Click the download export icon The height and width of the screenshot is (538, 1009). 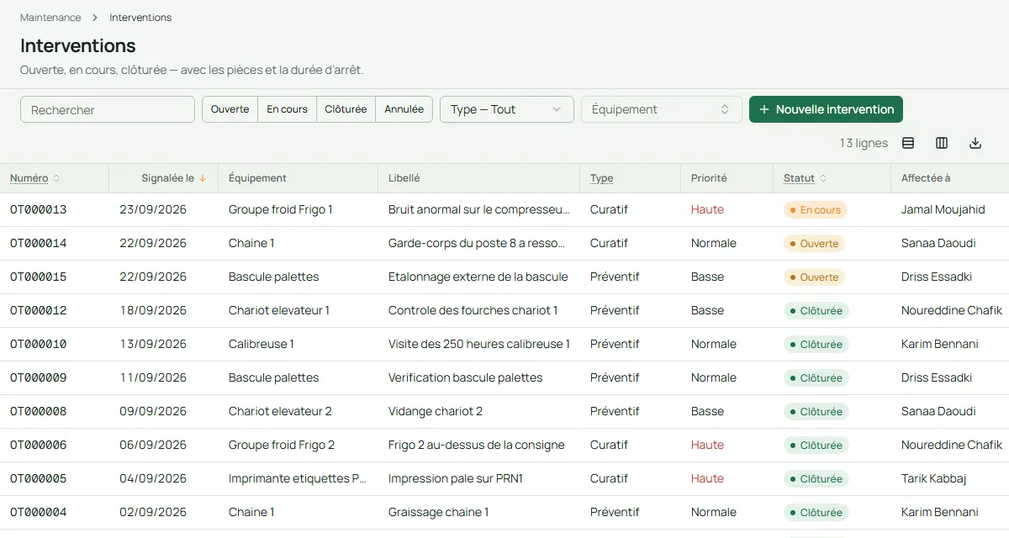coord(975,143)
